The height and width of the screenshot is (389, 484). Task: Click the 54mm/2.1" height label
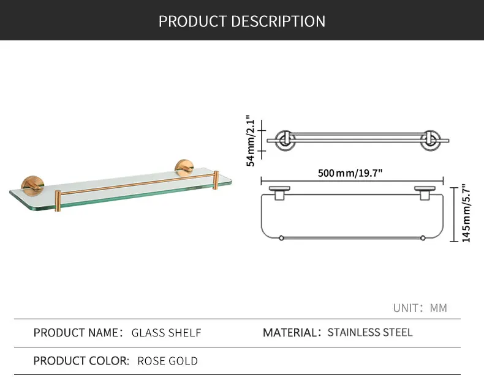click(x=251, y=141)
